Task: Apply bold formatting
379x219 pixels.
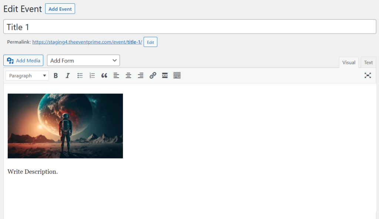Action: pos(56,75)
